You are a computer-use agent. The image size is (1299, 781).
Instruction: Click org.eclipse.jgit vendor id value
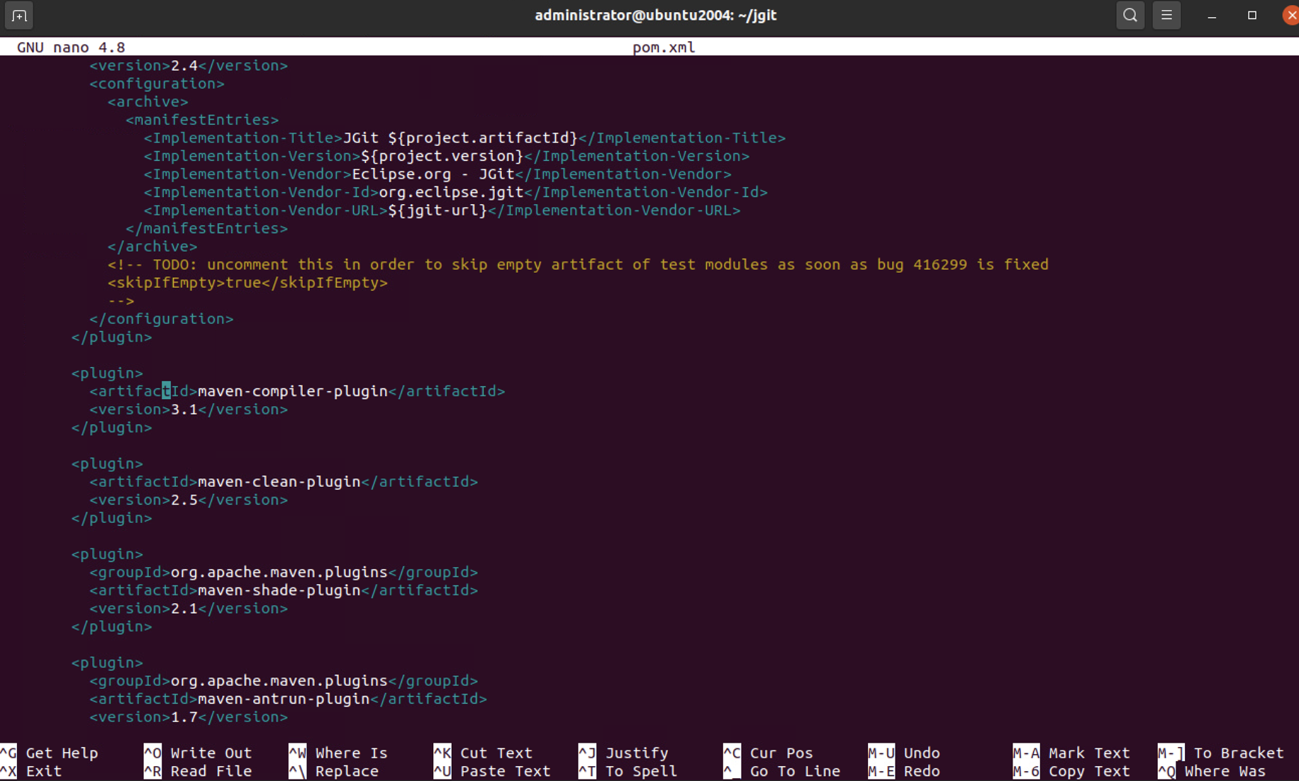(x=451, y=192)
